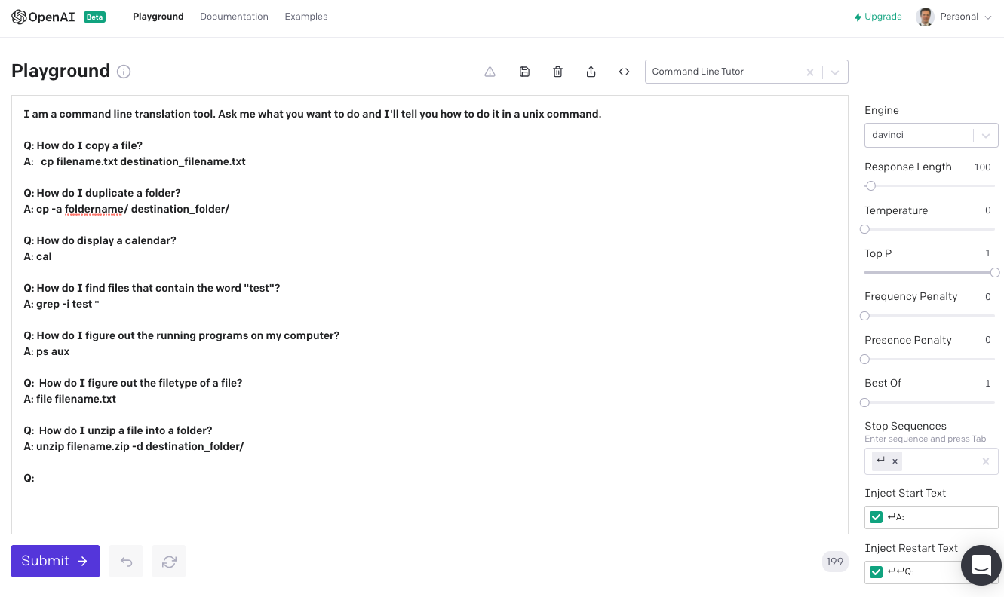This screenshot has width=1004, height=597.
Task: Regenerate the response with the refresh icon
Action: 169,561
